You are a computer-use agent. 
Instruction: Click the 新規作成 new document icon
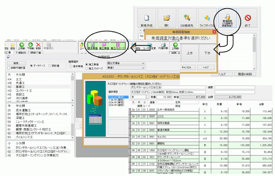147,18
